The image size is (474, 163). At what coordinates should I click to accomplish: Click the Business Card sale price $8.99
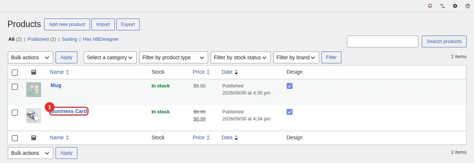[x=200, y=119]
